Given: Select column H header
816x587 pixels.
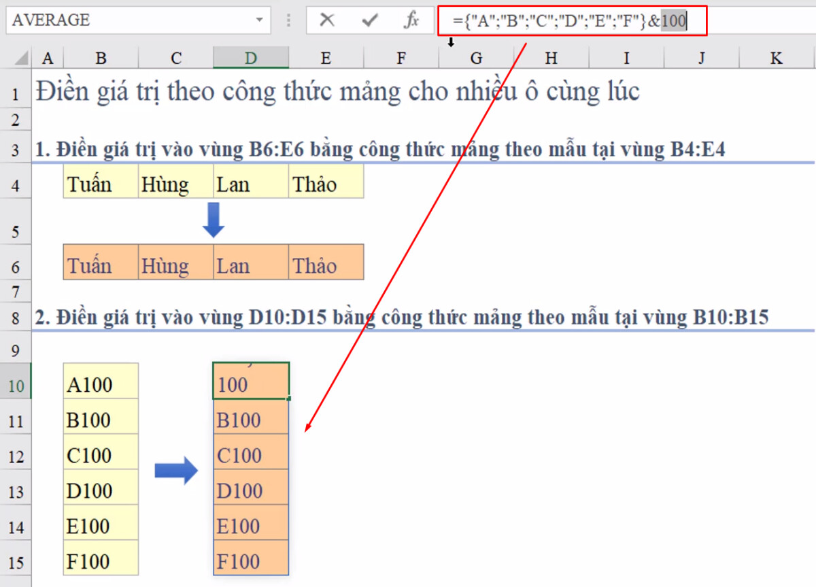Looking at the screenshot, I should 551,58.
